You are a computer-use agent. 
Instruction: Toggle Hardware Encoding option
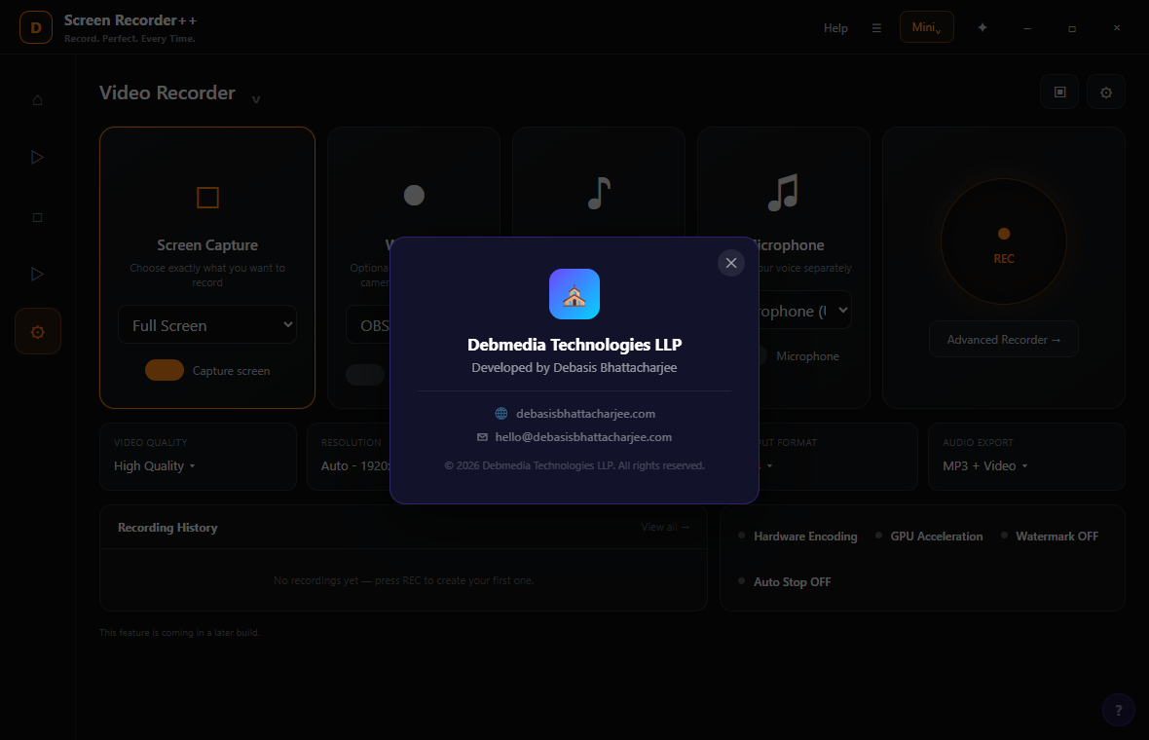[798, 536]
